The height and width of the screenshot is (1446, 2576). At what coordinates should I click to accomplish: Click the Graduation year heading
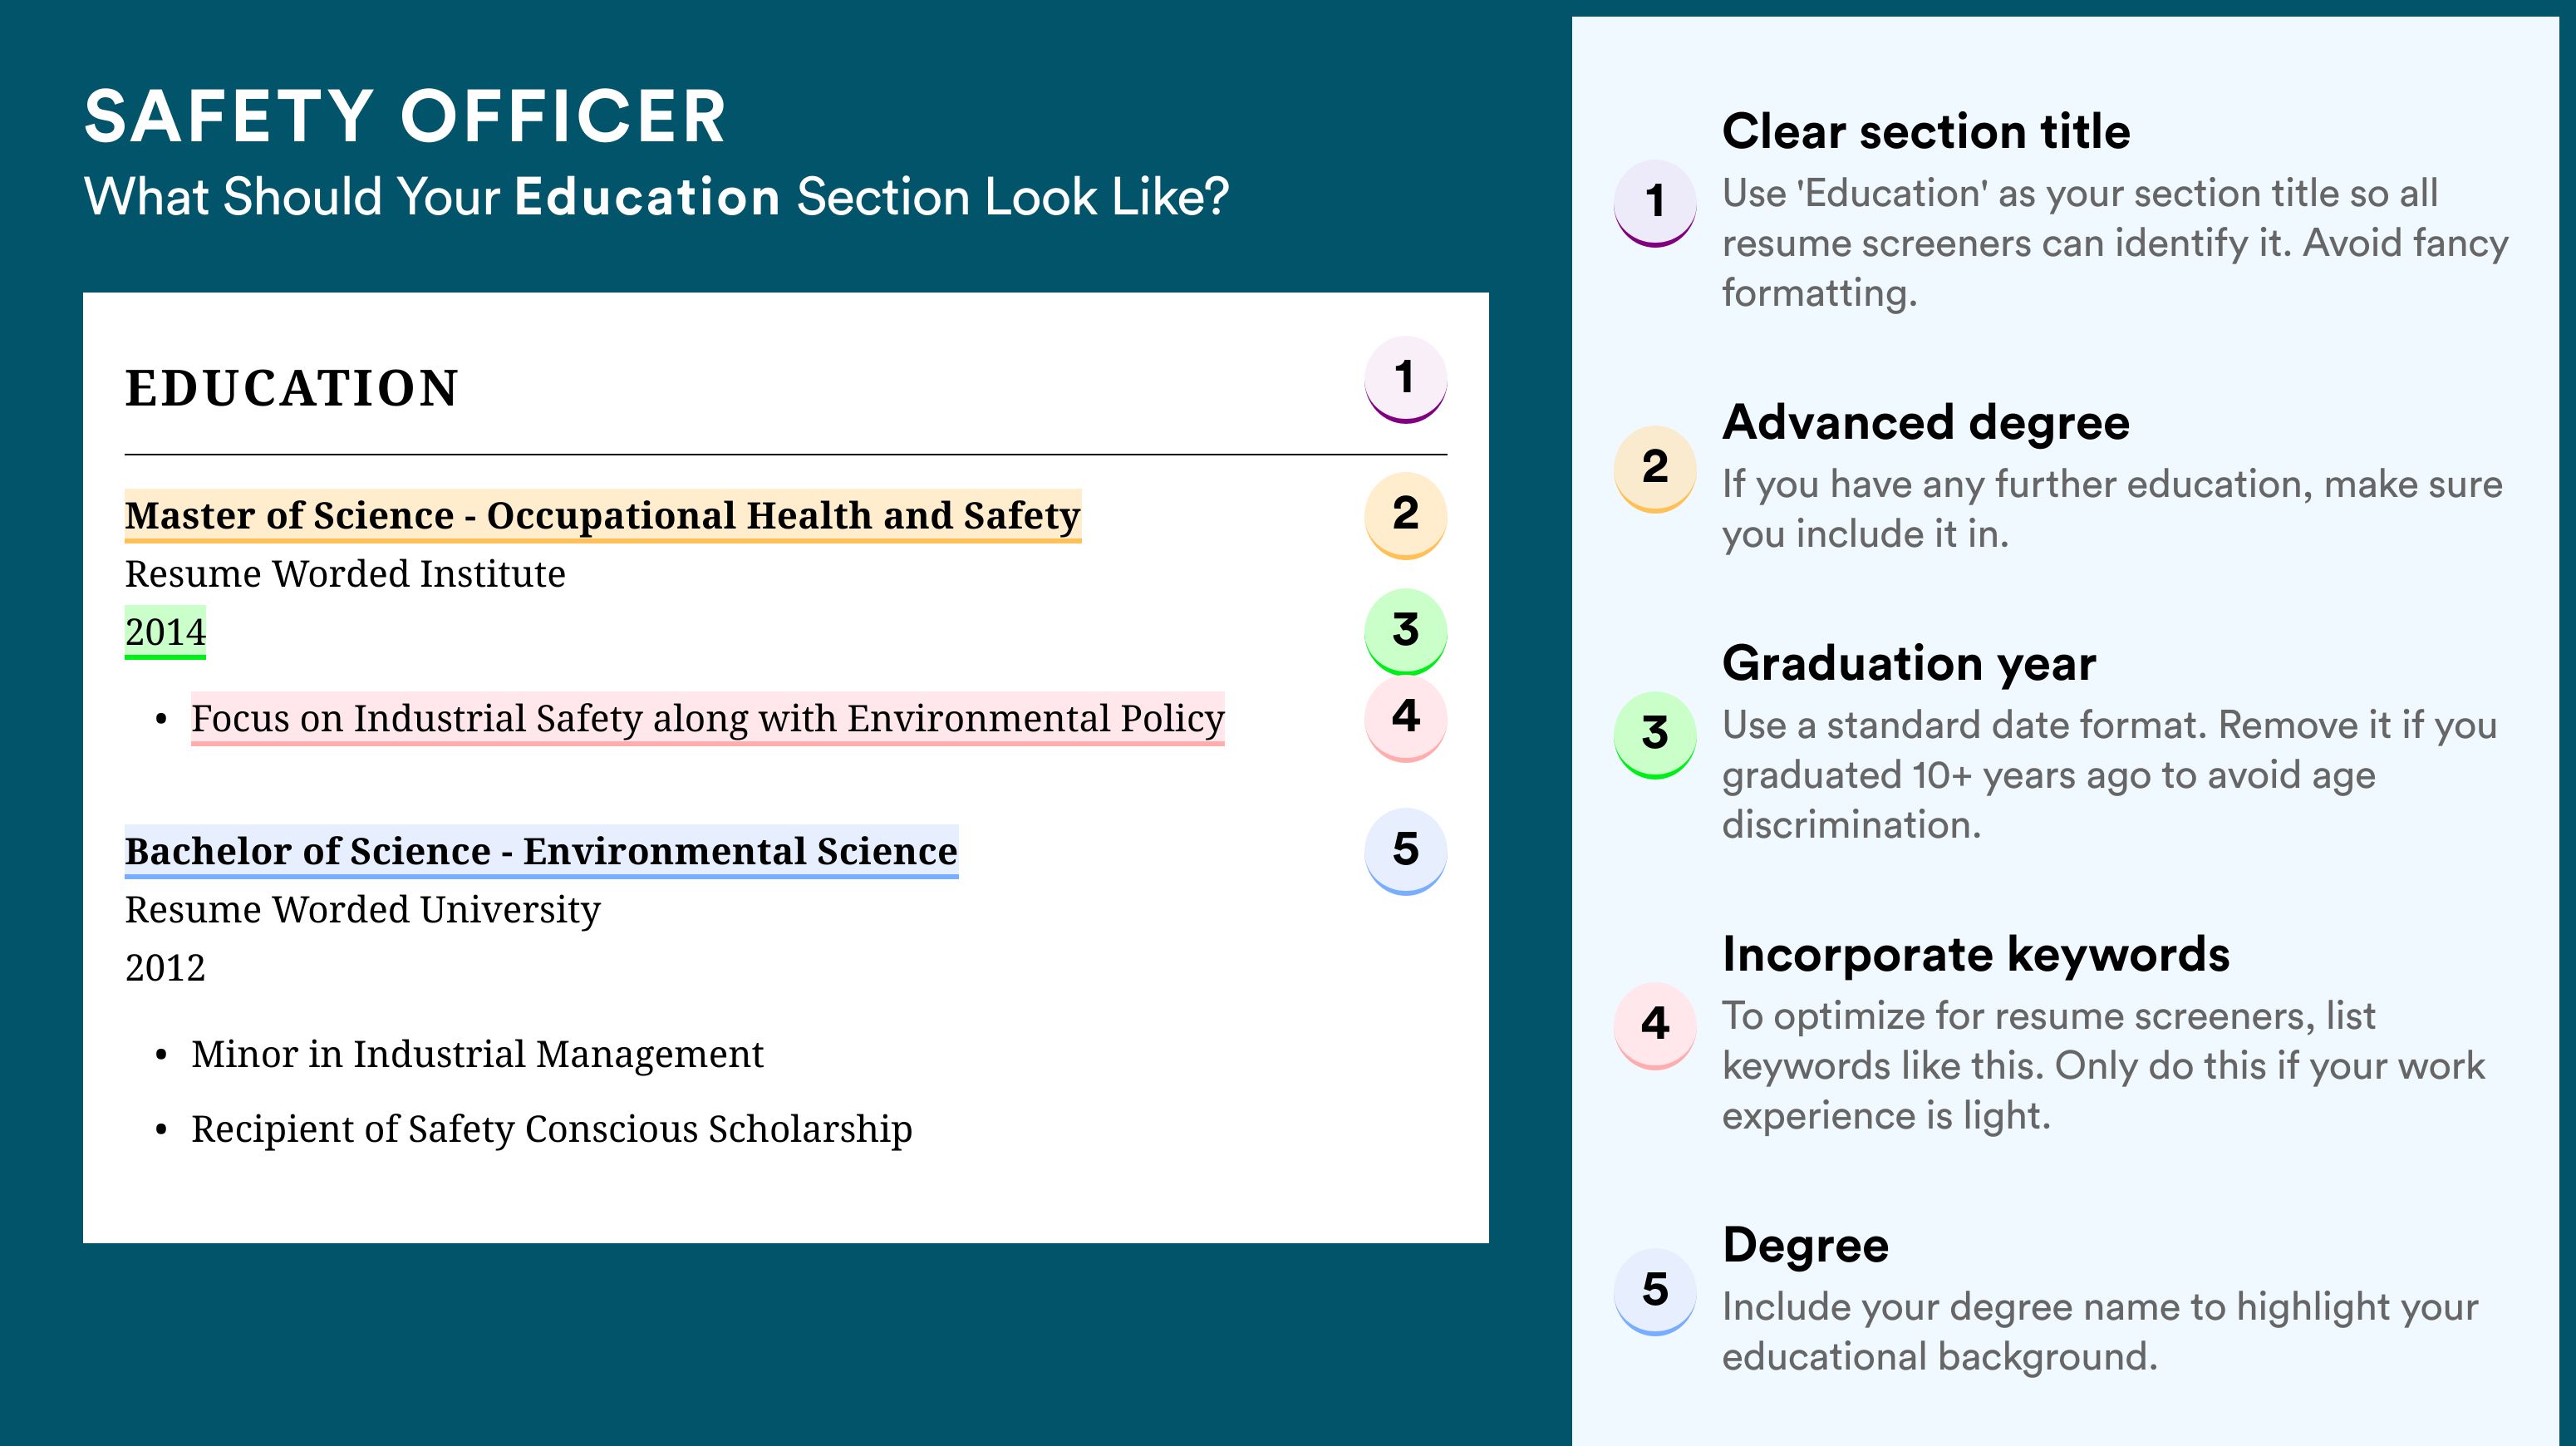1909,663
